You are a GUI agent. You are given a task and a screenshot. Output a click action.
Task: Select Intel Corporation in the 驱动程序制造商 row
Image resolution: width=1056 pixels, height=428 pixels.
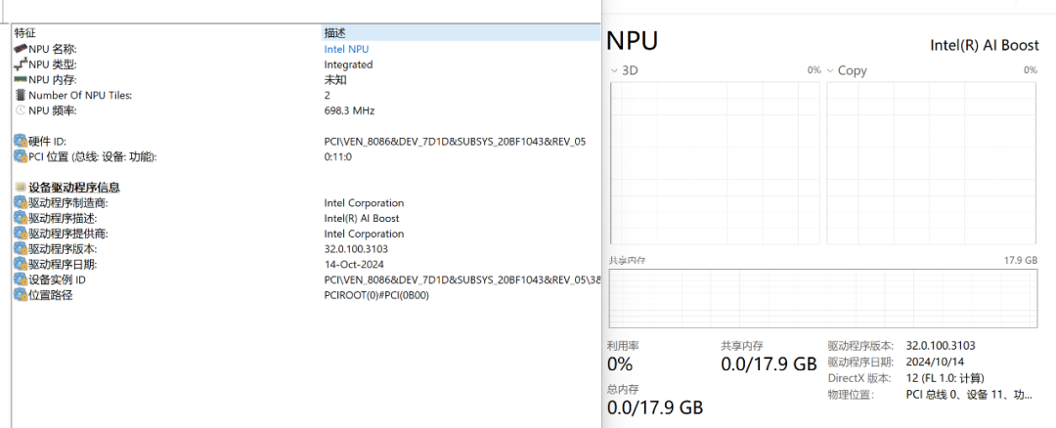[364, 202]
